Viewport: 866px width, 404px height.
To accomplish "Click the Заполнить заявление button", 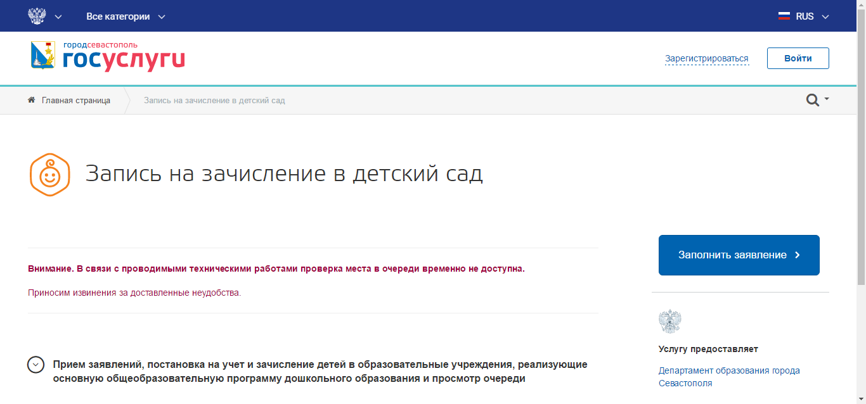I will click(739, 255).
